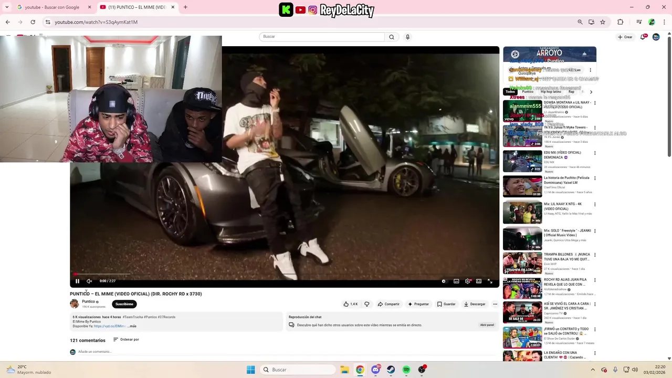Open options for DOWBA MONTANA video
The image size is (672, 378).
[x=595, y=103]
